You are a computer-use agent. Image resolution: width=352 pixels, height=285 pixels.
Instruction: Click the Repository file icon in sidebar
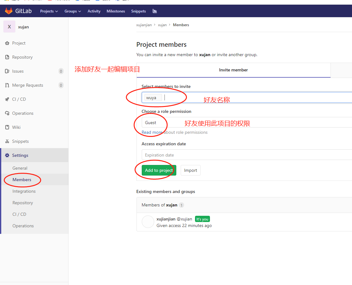point(7,57)
